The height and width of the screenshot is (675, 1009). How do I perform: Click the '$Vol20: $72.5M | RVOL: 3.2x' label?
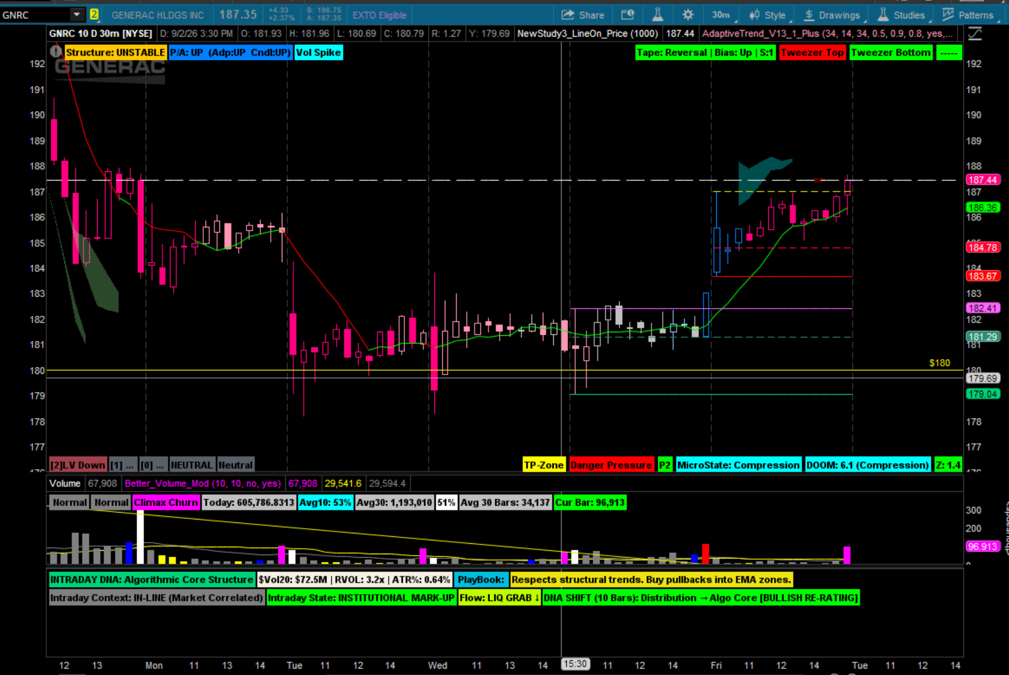point(354,579)
